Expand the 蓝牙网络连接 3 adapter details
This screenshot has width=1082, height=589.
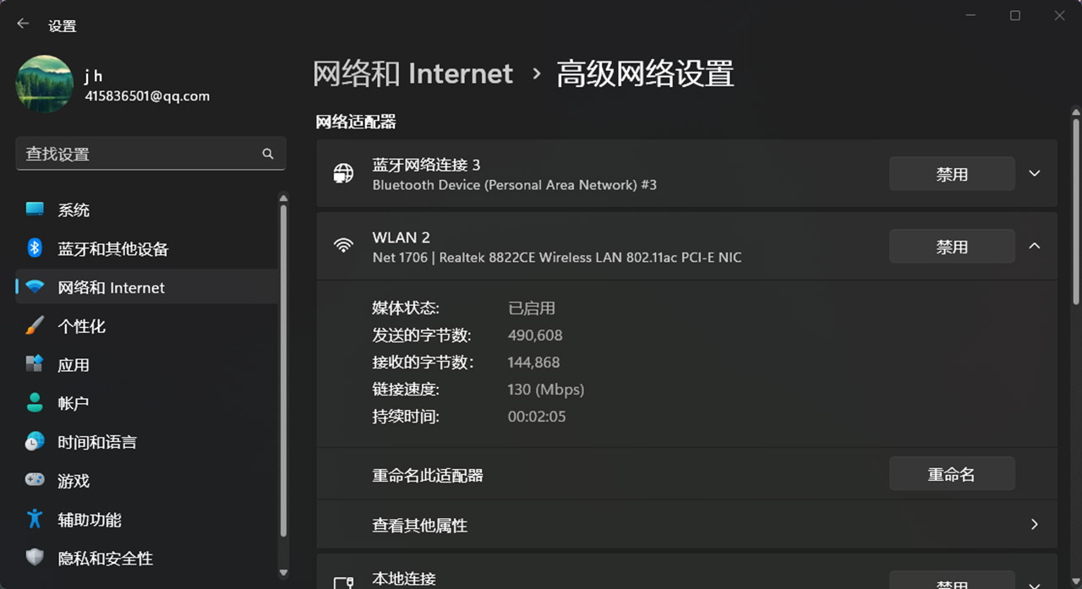(x=1035, y=174)
